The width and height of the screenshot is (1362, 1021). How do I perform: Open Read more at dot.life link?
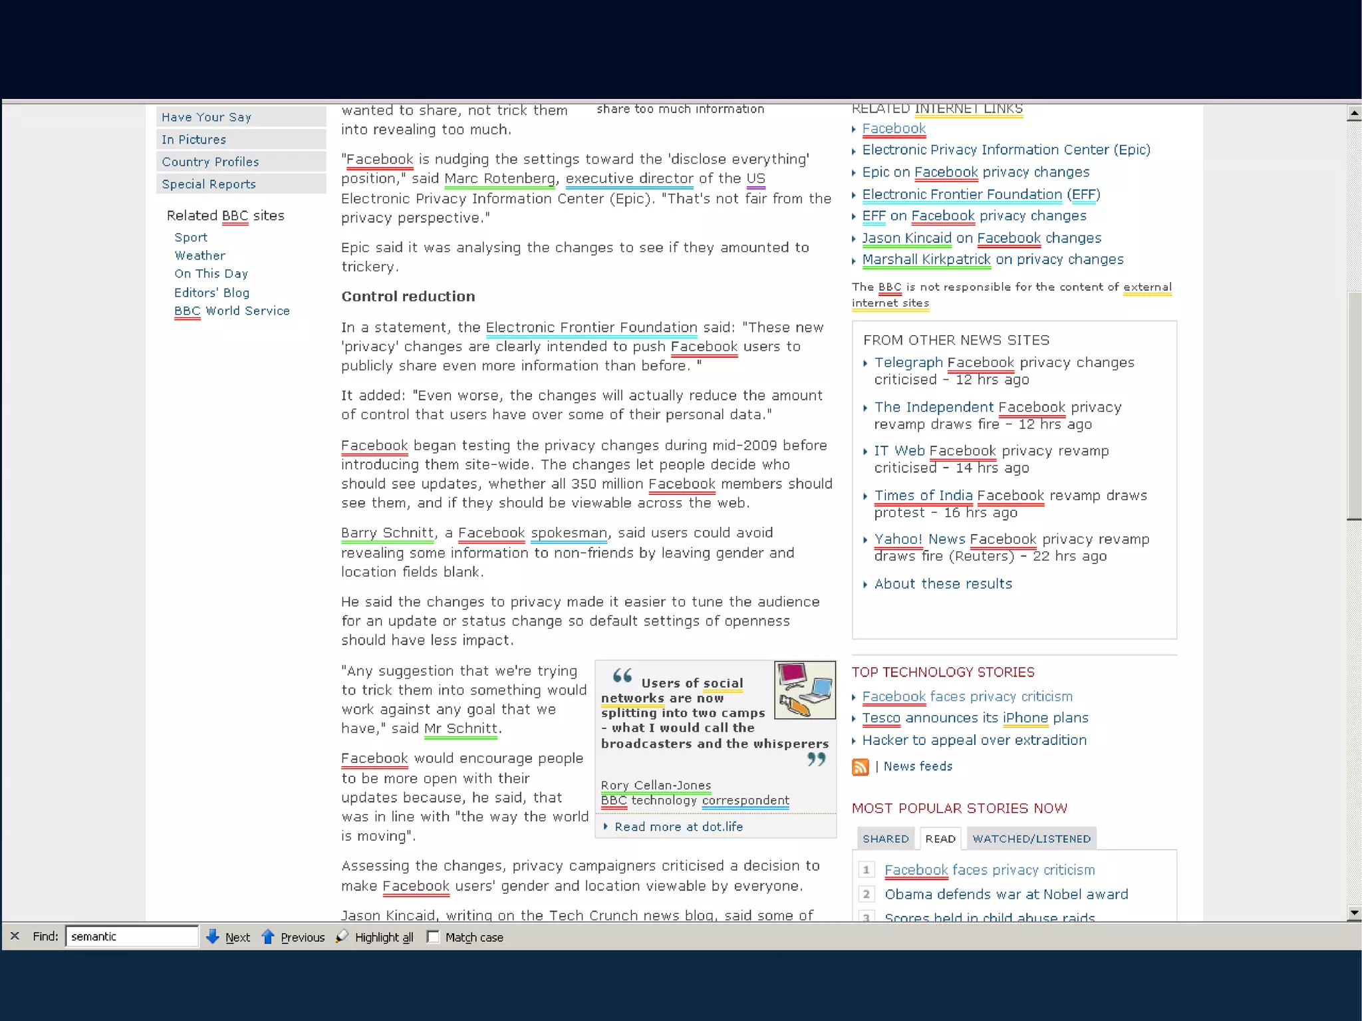678,827
